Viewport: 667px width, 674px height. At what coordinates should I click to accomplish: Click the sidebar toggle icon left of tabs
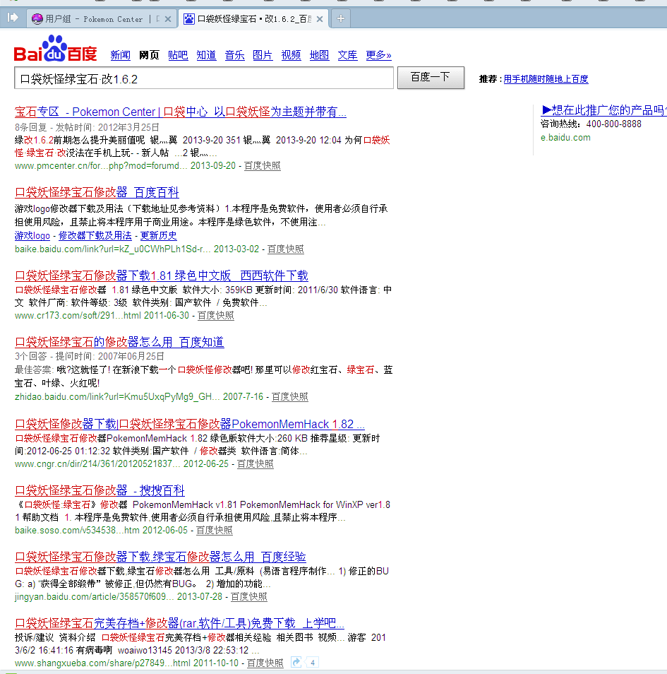point(13,18)
